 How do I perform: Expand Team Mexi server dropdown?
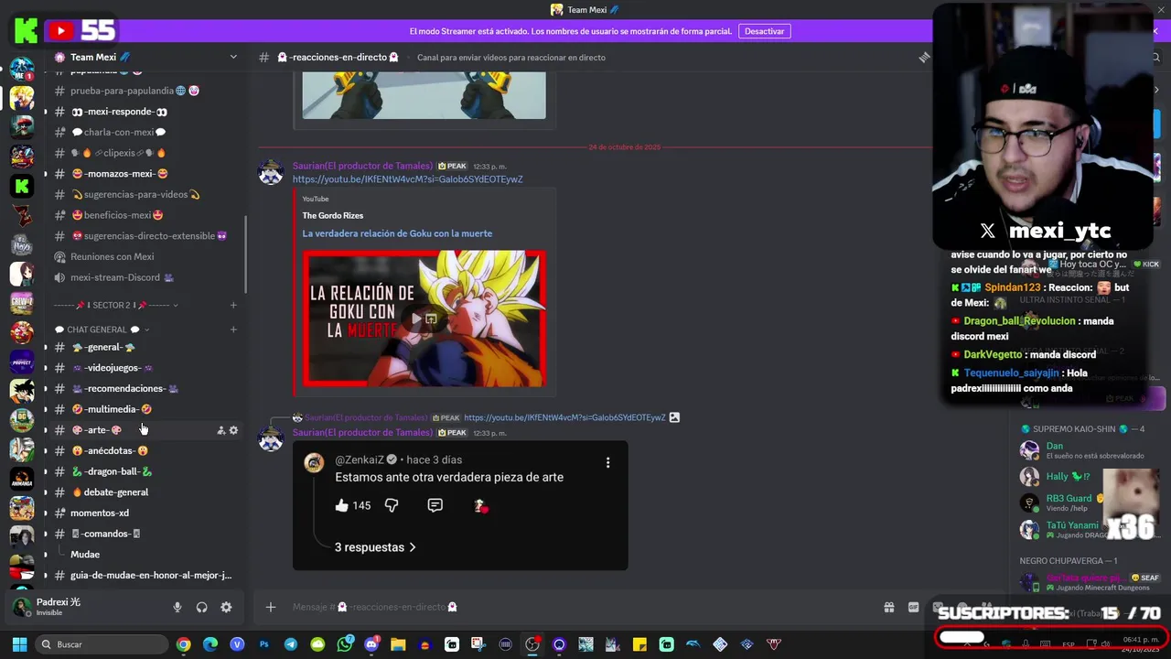click(233, 57)
